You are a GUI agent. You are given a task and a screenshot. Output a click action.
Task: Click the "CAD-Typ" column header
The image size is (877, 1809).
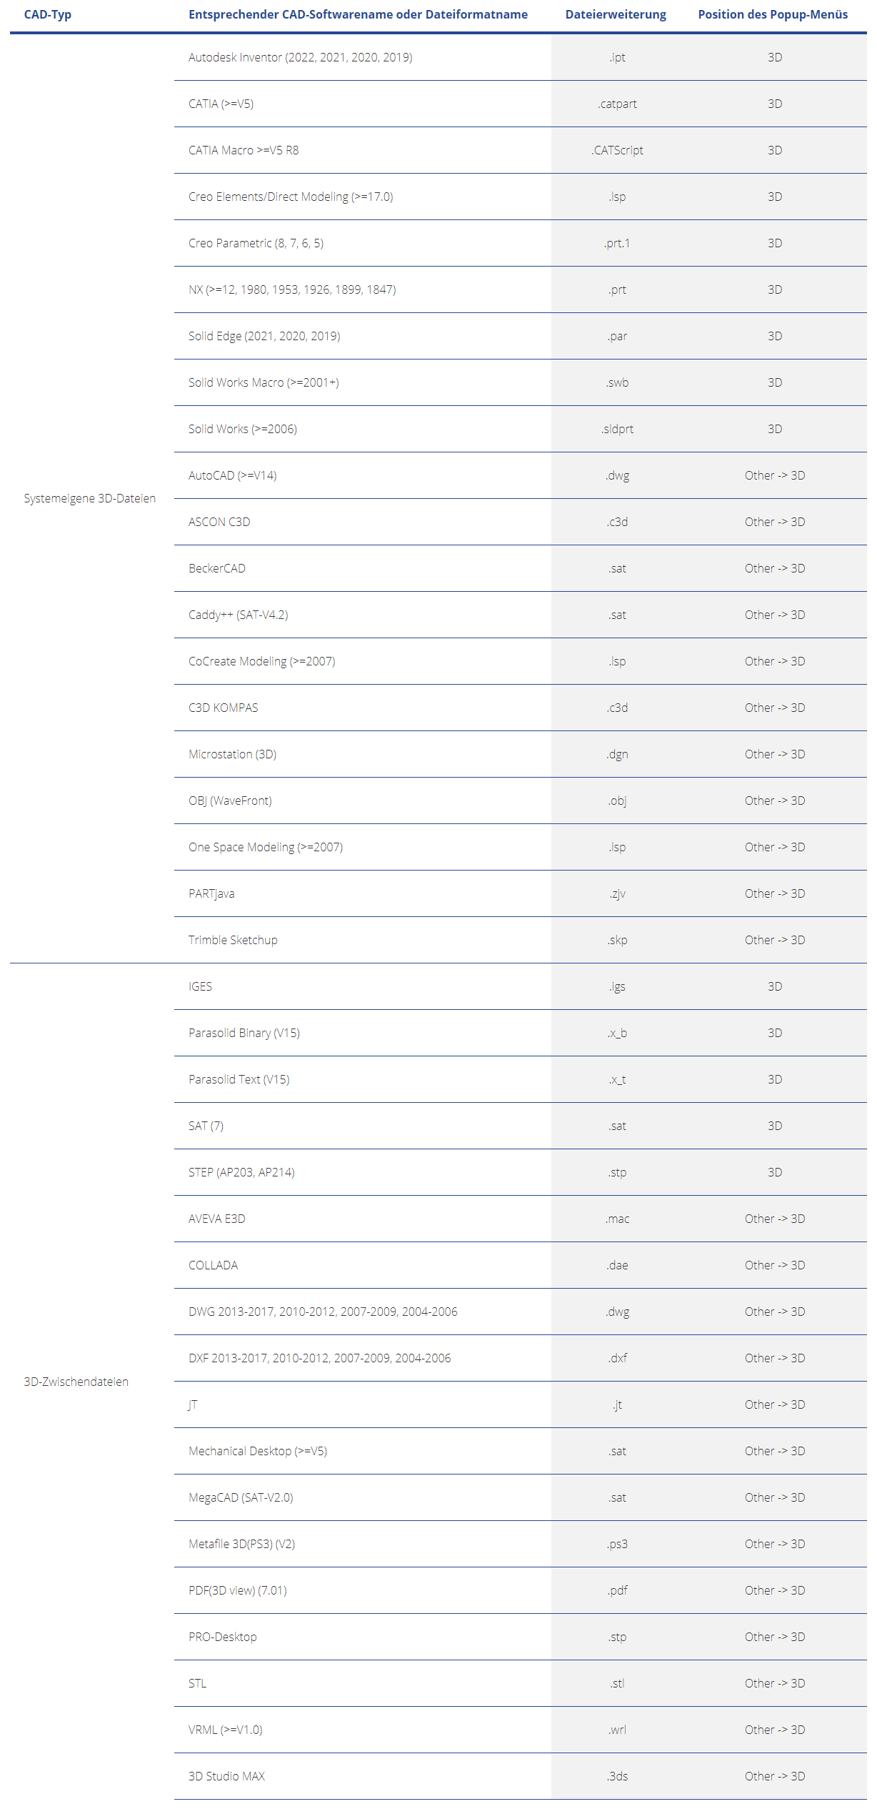(47, 14)
